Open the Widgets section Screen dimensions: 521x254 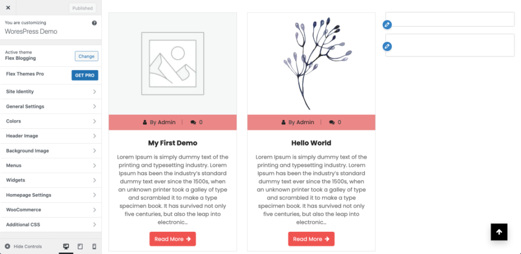pyautogui.click(x=51, y=181)
